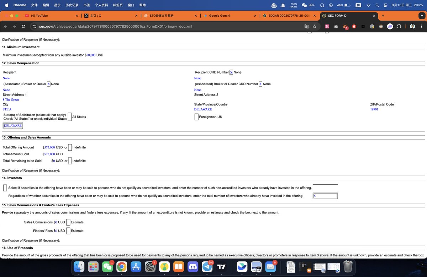Open the 书签 menu
The height and width of the screenshot is (277, 427).
pos(87,5)
